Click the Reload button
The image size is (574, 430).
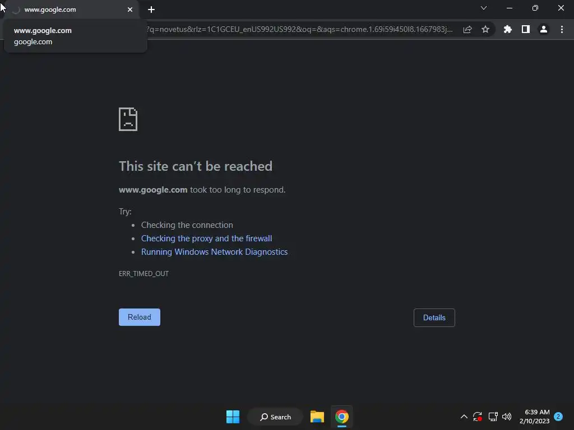140,317
